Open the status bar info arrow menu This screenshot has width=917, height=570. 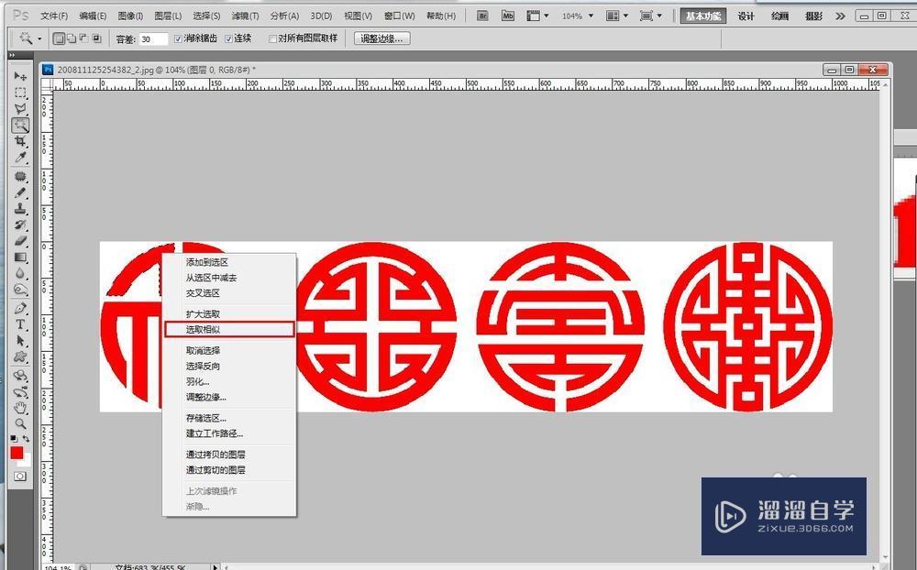tap(215, 567)
